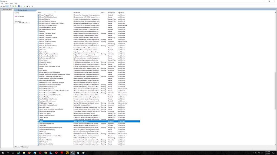The width and height of the screenshot is (277, 155).
Task: Click the scroll-down arrow of the services list
Action: coord(275,145)
